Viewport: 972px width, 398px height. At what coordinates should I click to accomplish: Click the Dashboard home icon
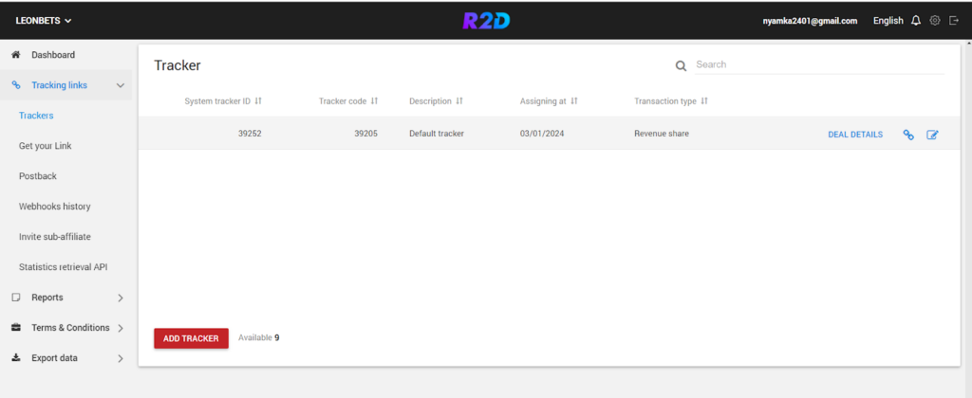17,54
